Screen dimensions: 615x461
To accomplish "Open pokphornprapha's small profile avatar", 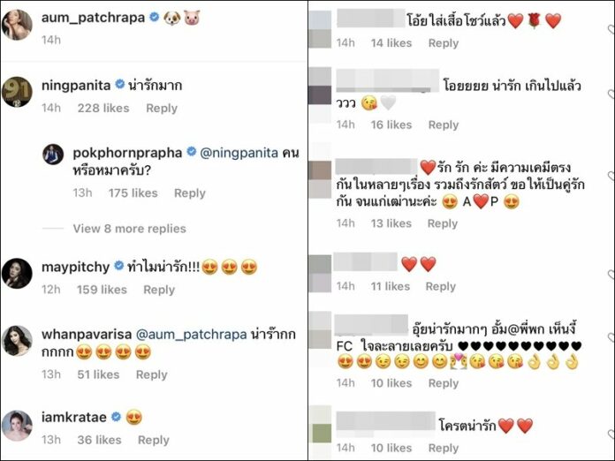I will point(53,154).
